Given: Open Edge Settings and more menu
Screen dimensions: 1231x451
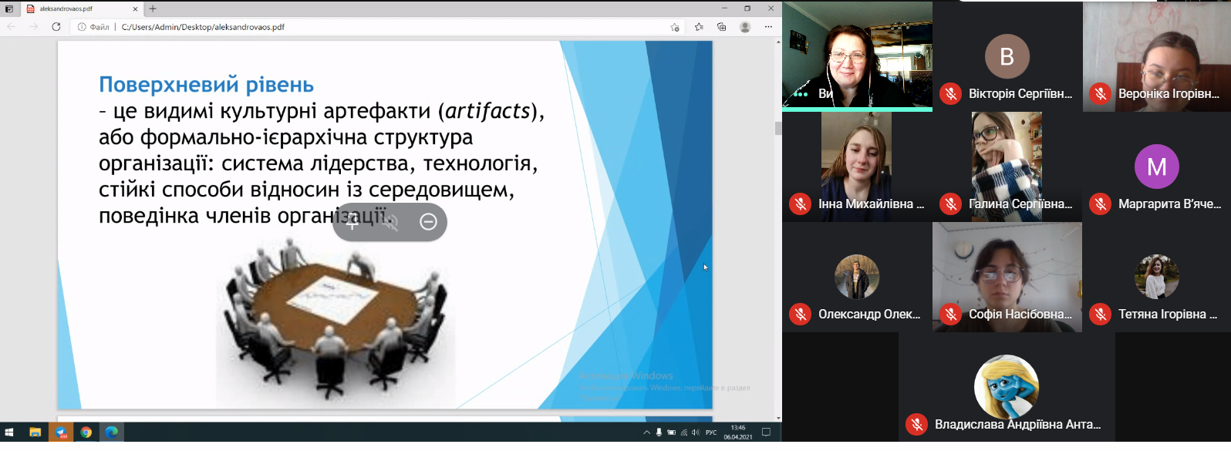Looking at the screenshot, I should (x=768, y=27).
